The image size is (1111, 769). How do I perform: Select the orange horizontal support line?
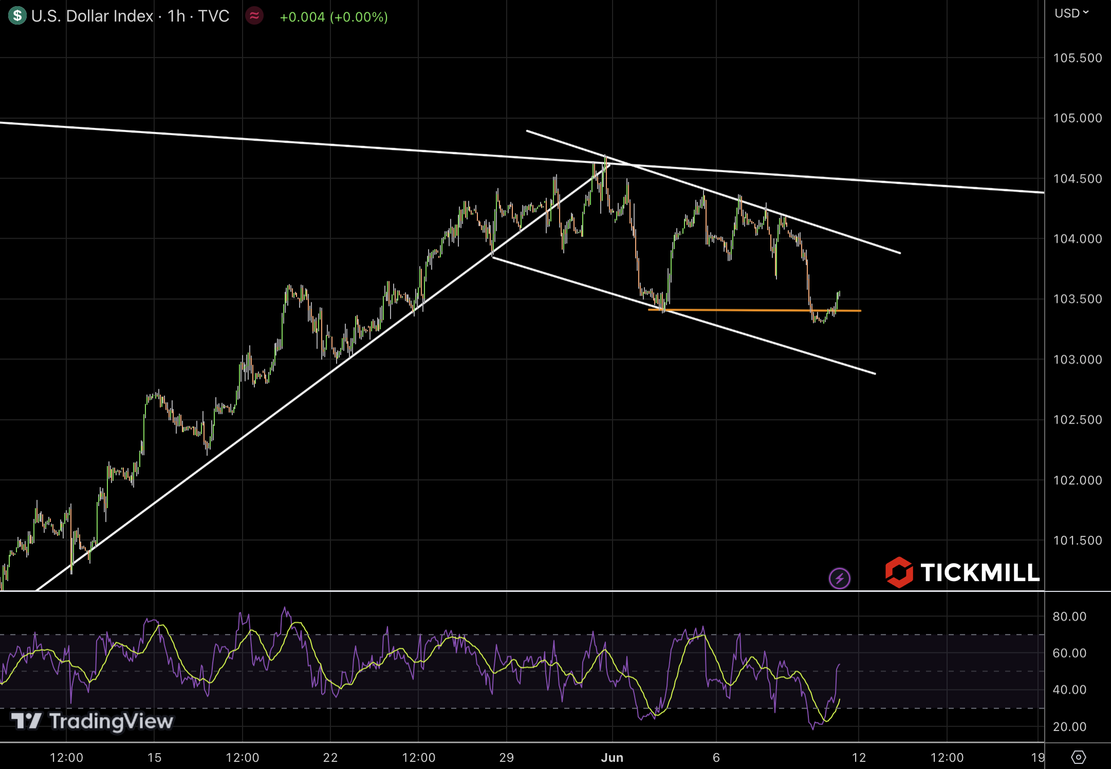[x=750, y=310]
